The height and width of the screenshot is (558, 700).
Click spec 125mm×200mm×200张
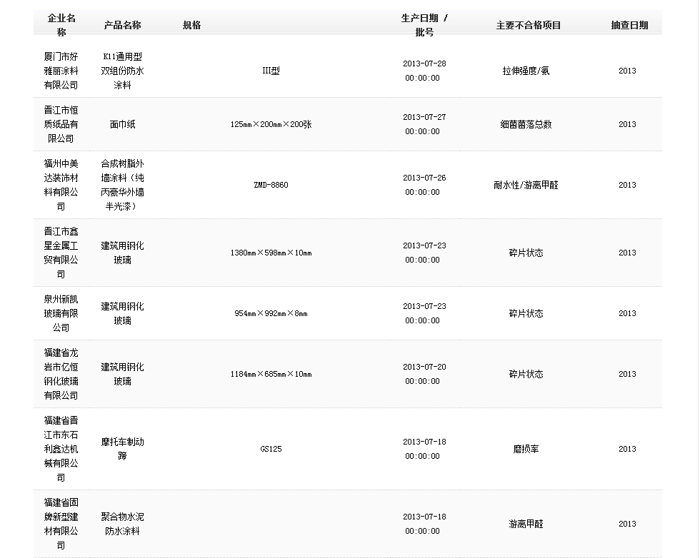click(x=271, y=124)
